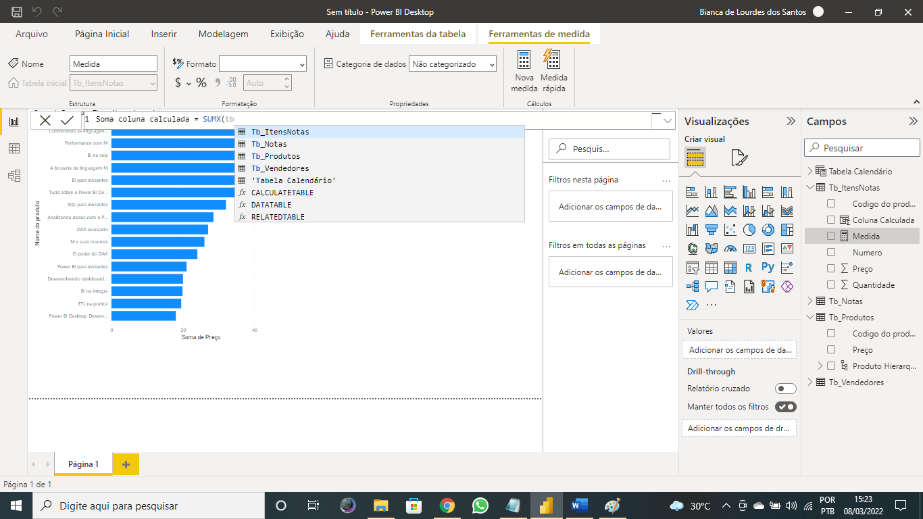Choose the card (123) visual
Screen dimensions: 923x519
pos(749,249)
